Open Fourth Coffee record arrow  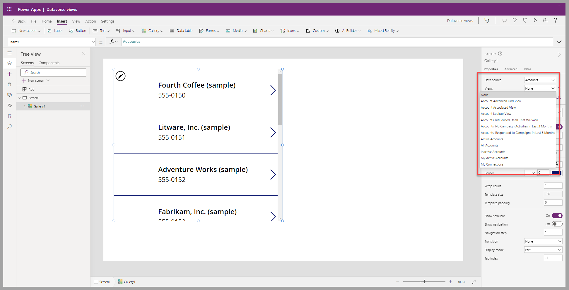tap(273, 90)
